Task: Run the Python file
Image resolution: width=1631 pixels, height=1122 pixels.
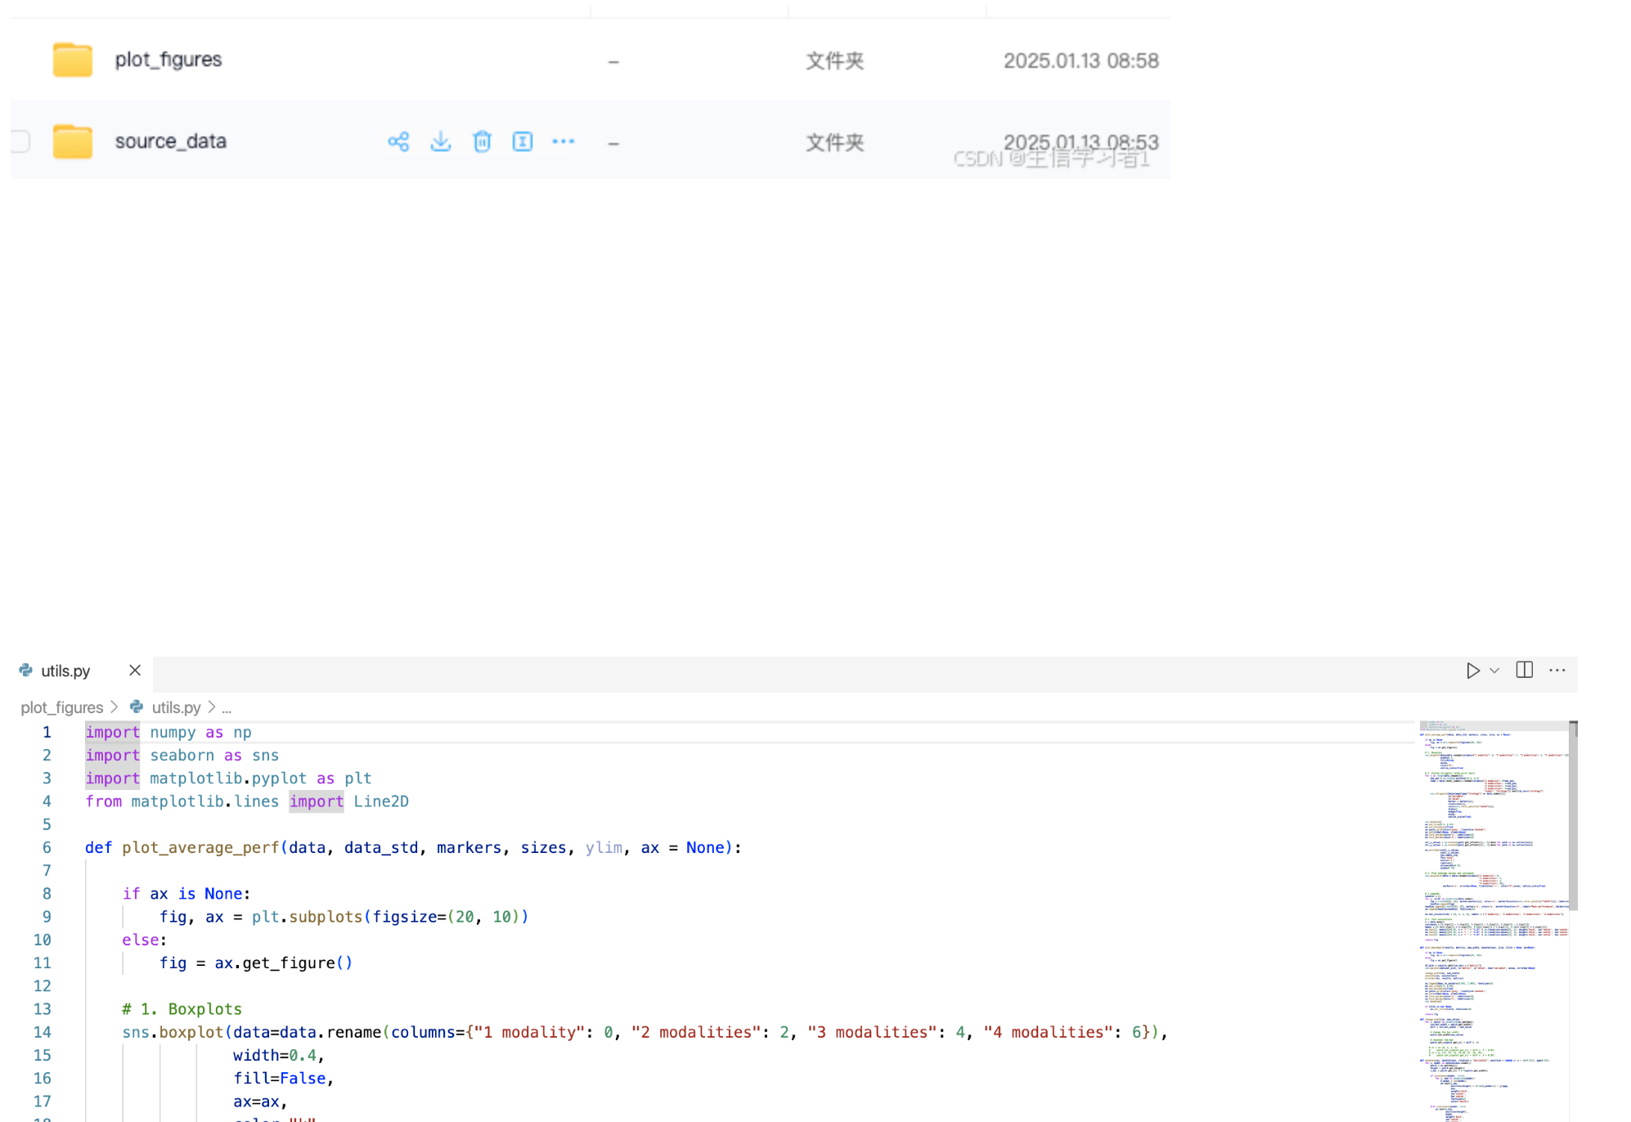Action: point(1472,671)
